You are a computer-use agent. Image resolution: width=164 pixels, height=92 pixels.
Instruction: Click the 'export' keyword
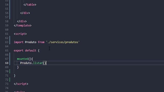[19, 51]
